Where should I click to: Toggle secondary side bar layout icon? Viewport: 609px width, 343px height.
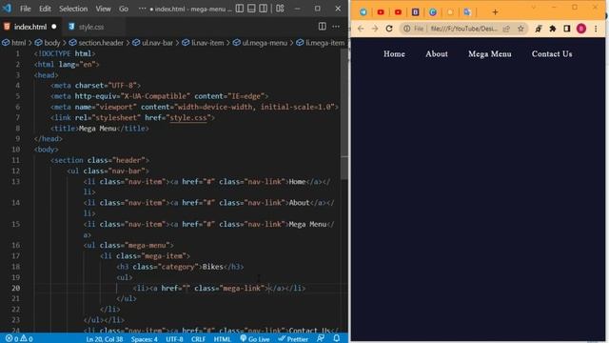pyautogui.click(x=263, y=9)
